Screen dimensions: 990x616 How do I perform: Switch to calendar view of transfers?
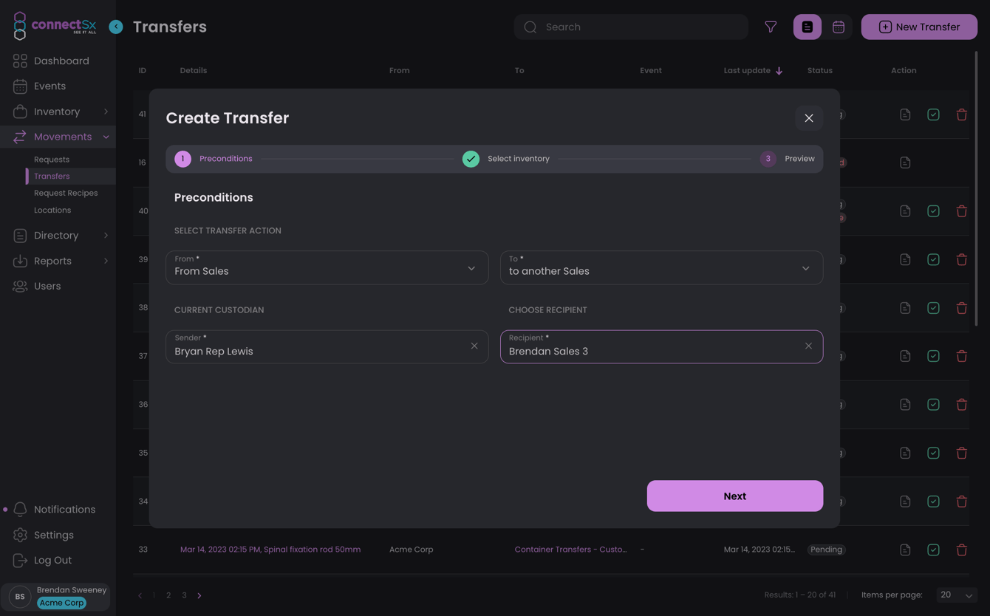click(839, 27)
